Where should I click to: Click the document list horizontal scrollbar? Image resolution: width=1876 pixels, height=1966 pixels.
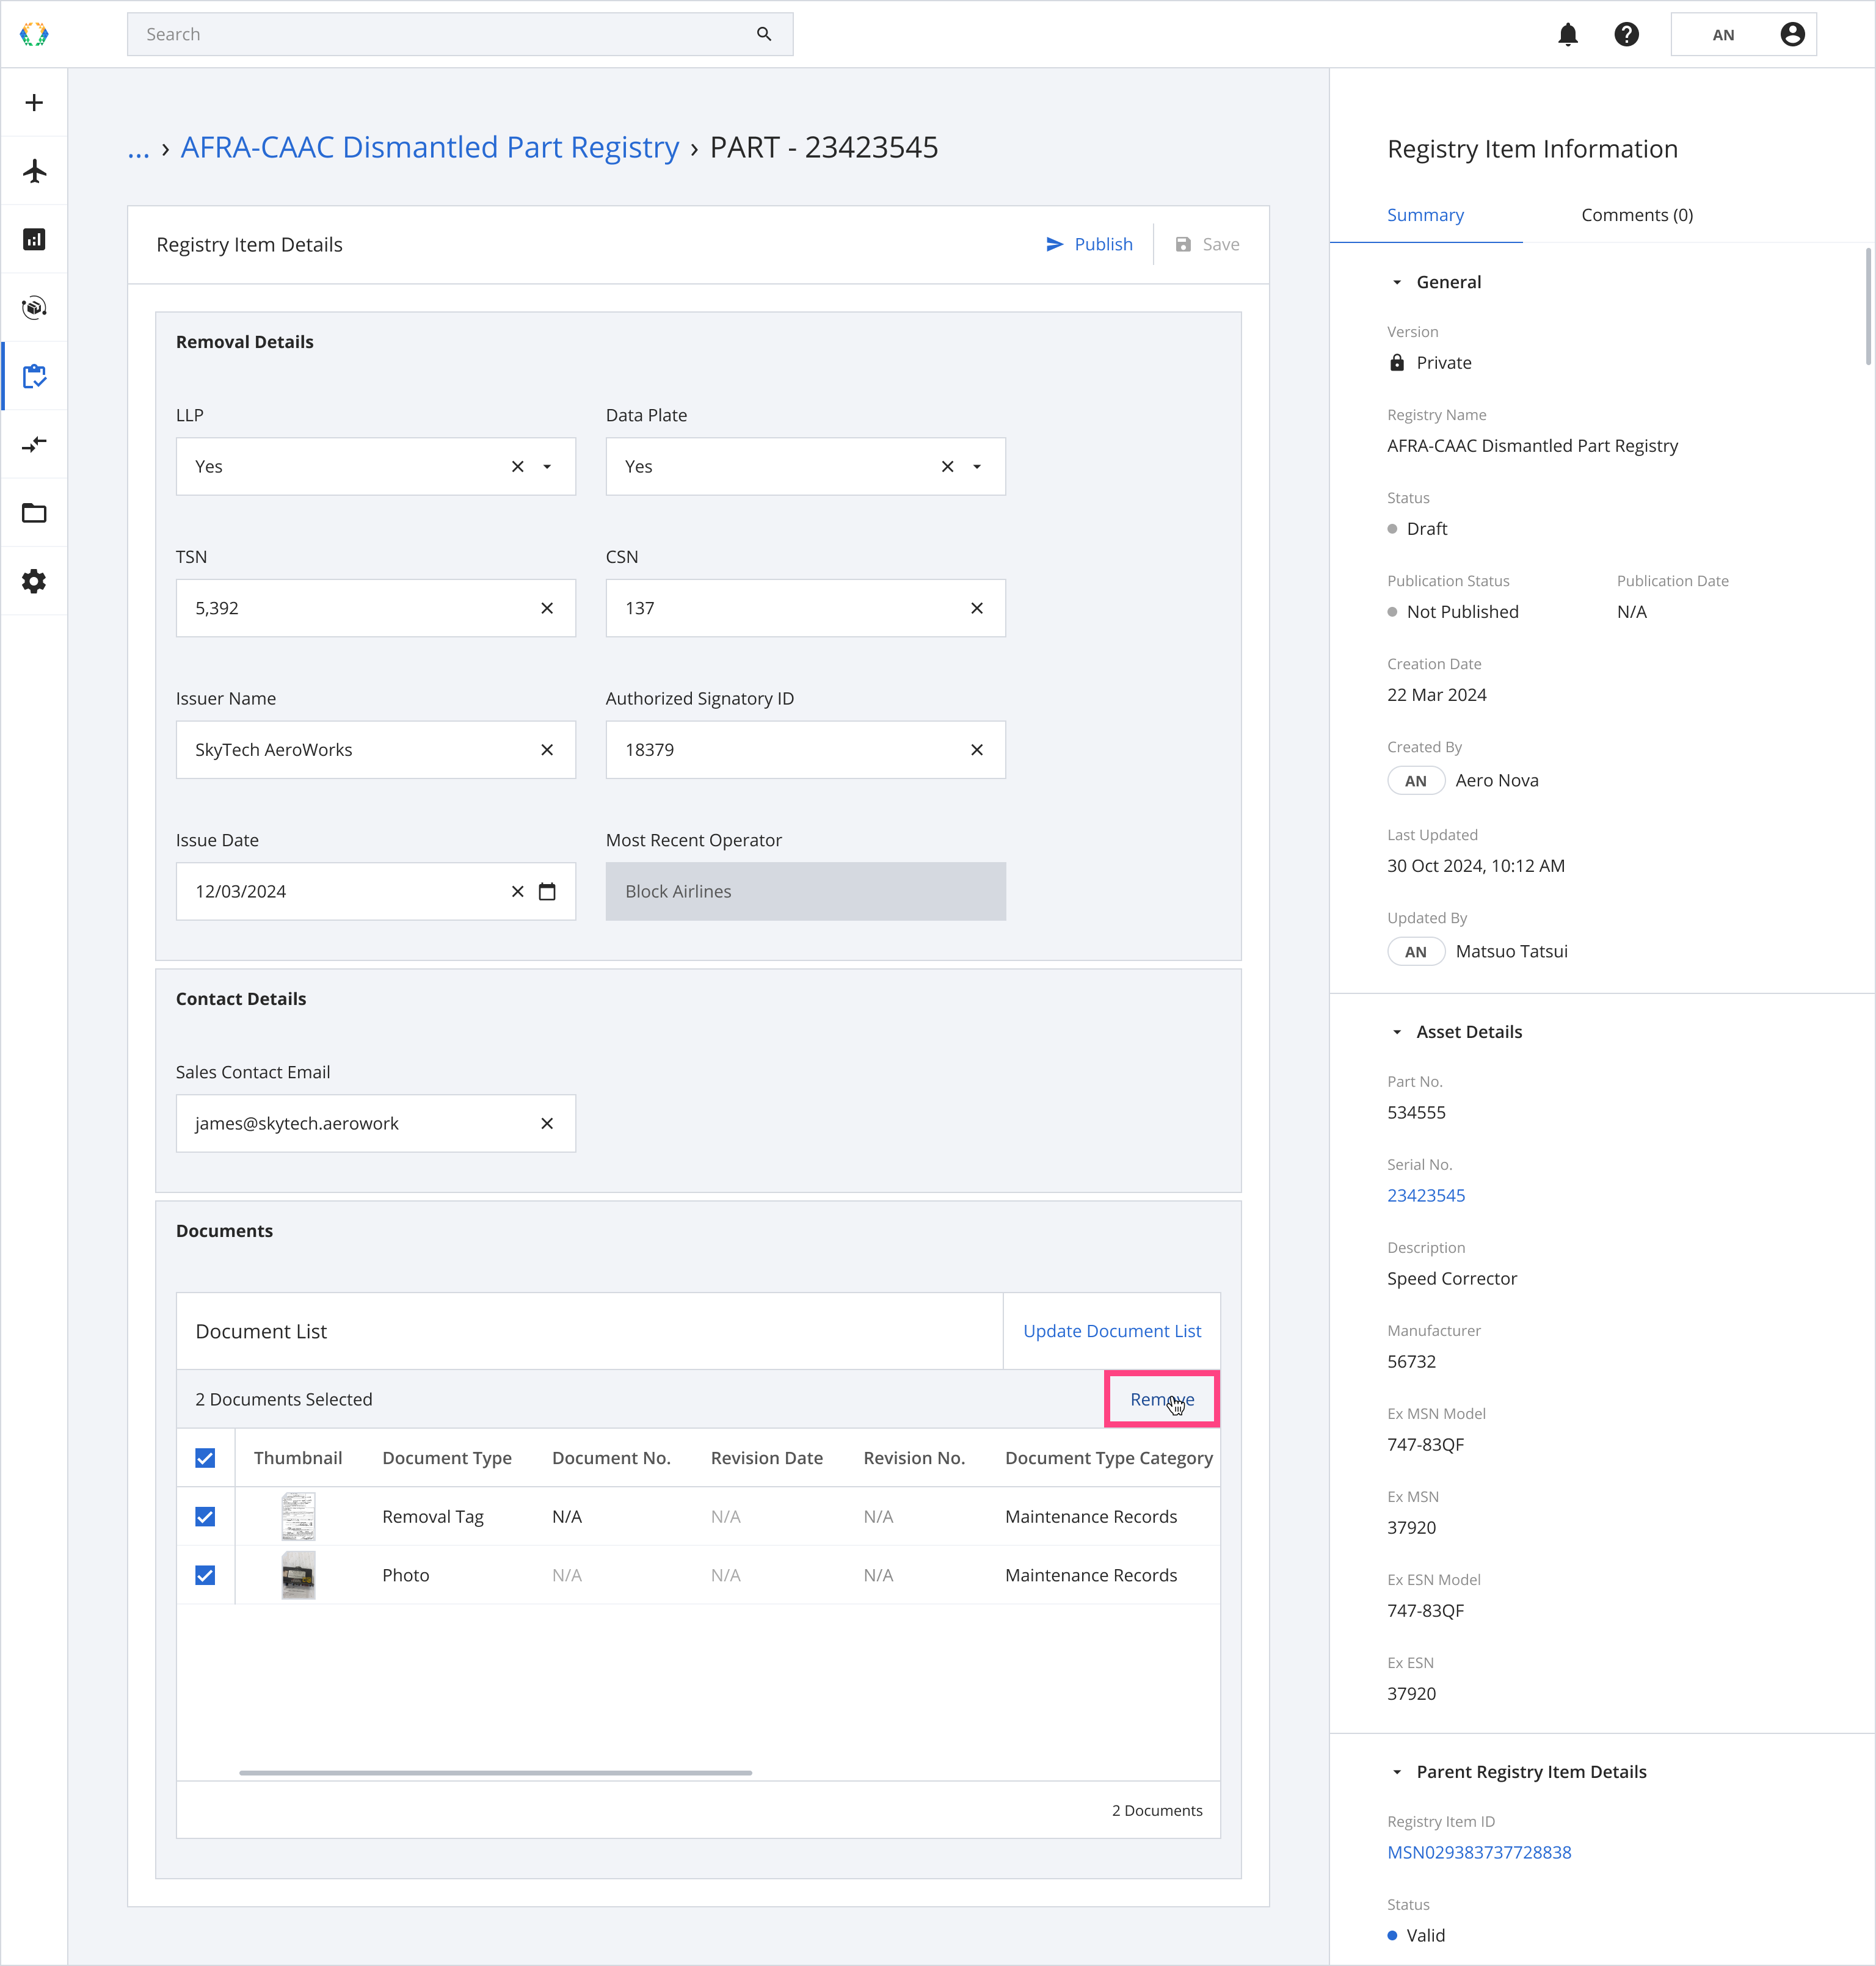coord(495,1773)
